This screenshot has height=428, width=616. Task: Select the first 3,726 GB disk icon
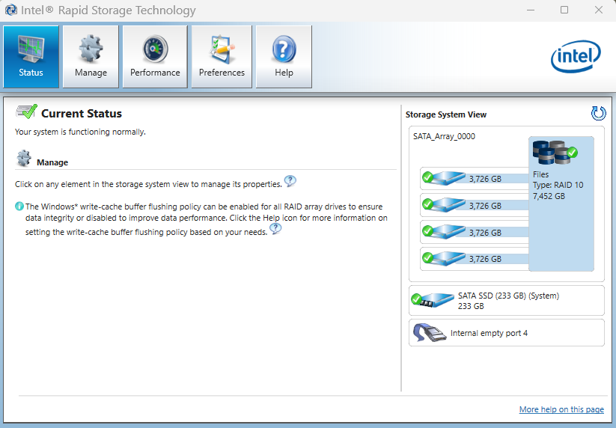pyautogui.click(x=448, y=178)
